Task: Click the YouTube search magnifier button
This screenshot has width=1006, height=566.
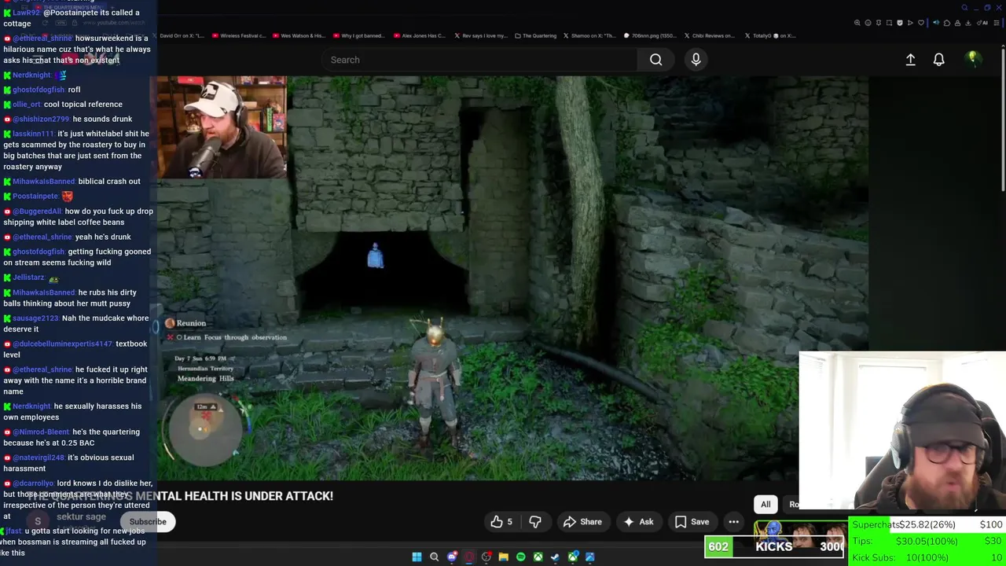Action: tap(655, 60)
